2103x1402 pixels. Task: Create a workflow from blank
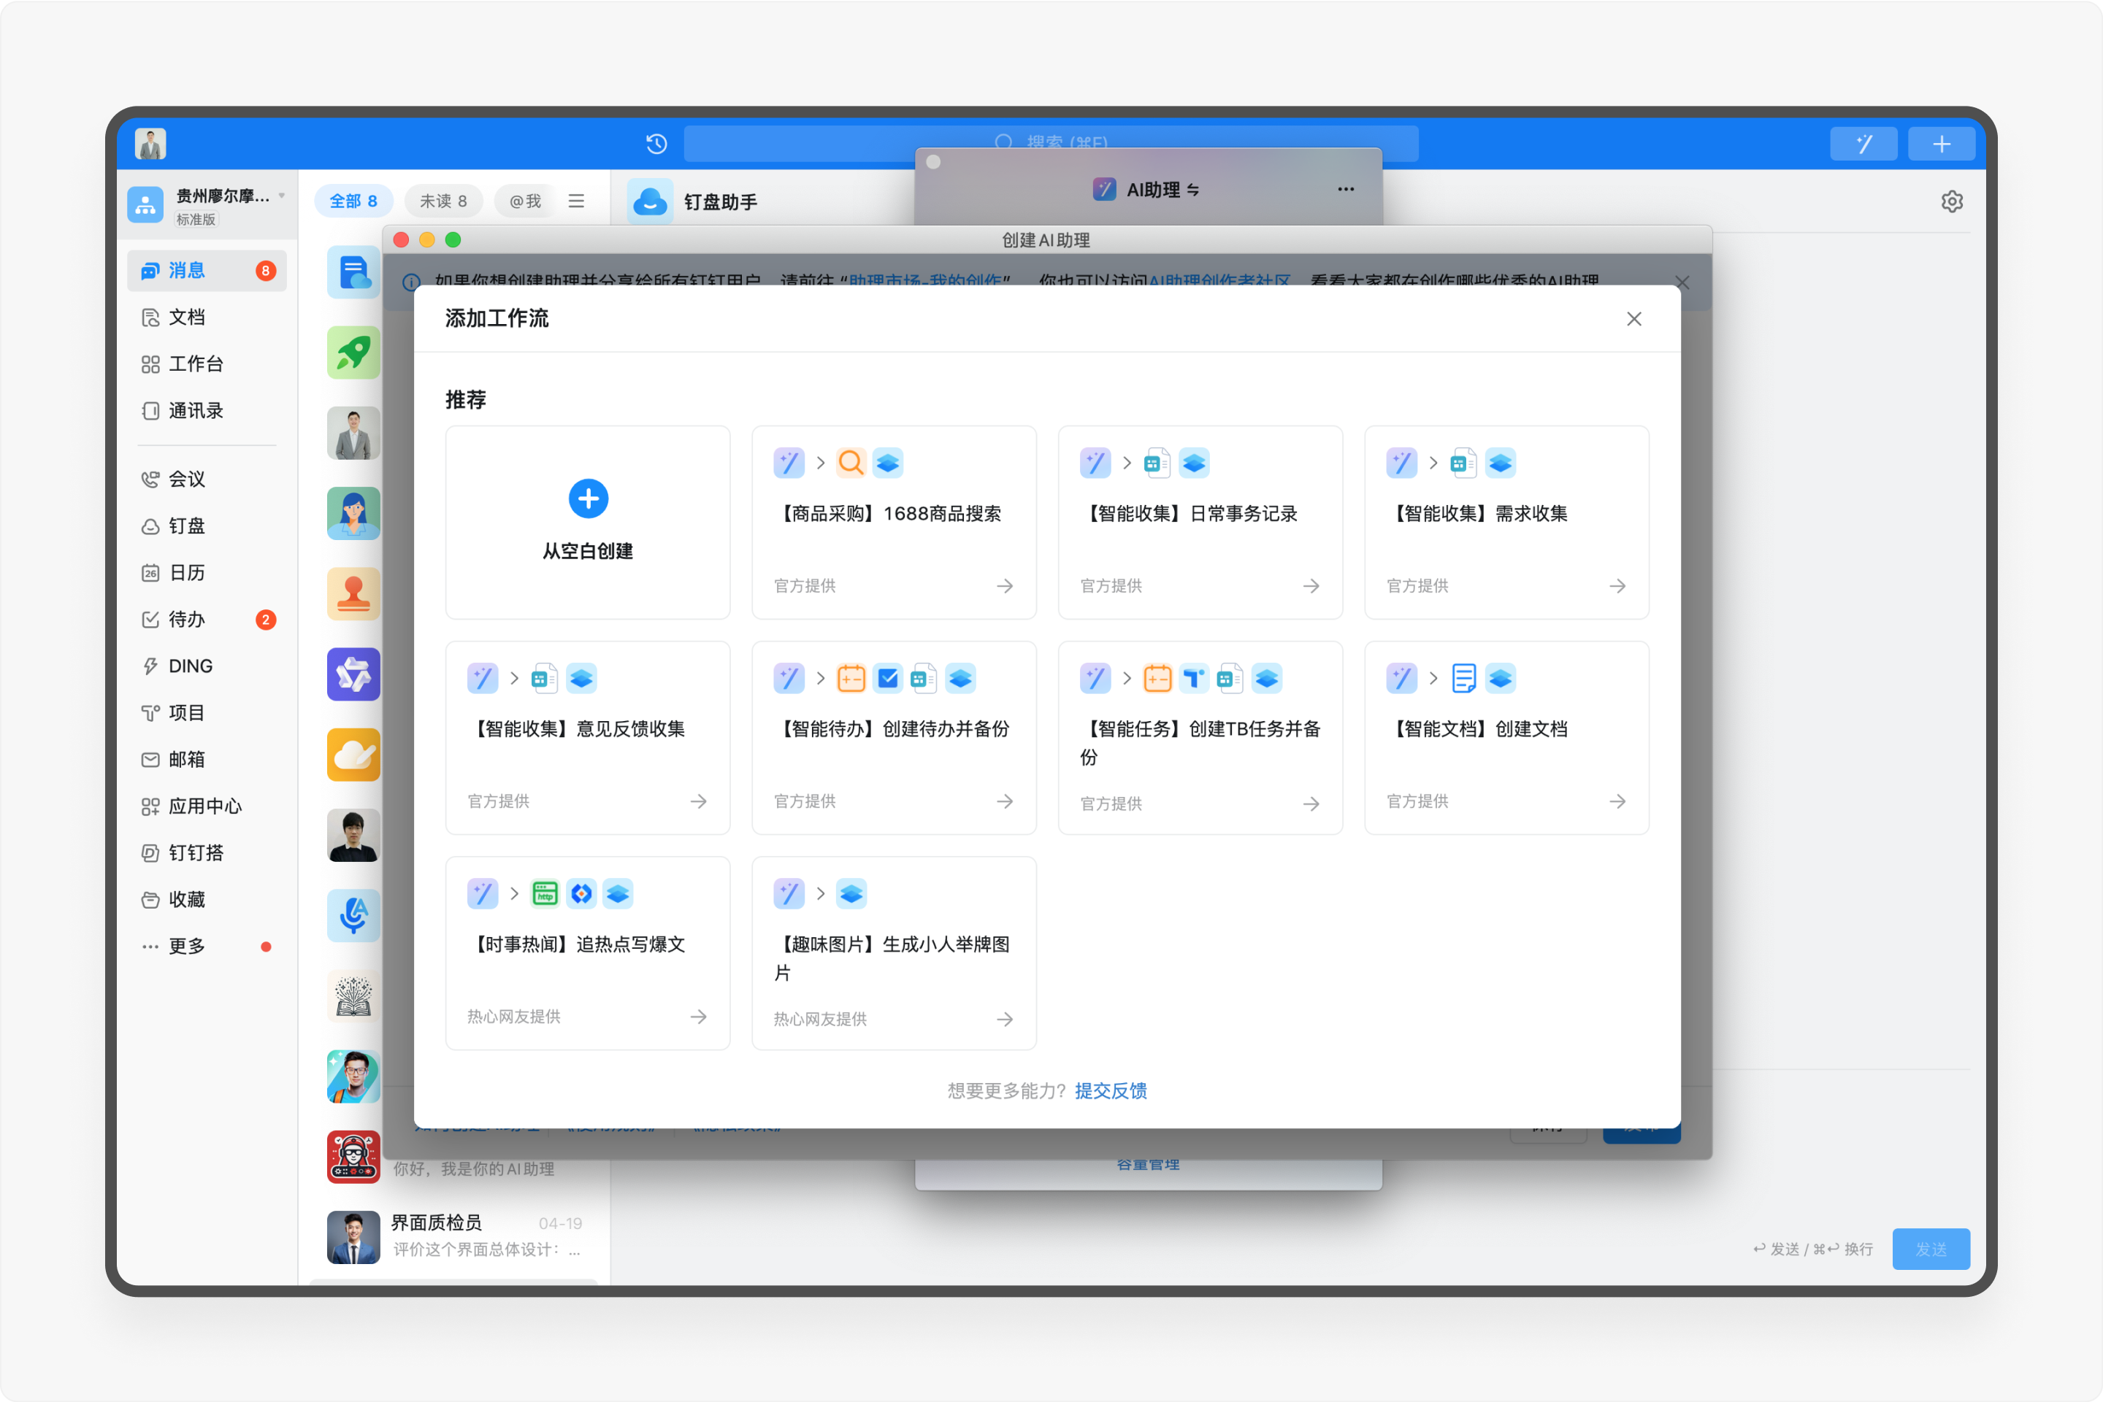tap(588, 522)
